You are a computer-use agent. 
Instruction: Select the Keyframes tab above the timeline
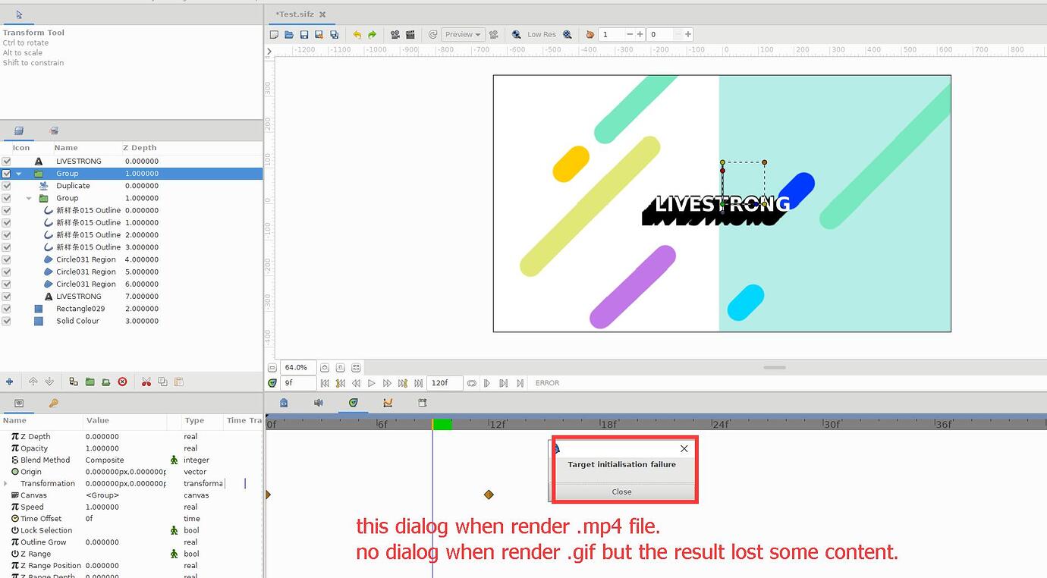[422, 402]
